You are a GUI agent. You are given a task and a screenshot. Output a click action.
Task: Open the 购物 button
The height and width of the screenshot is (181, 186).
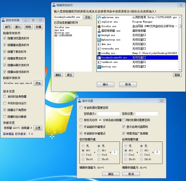point(28,27)
